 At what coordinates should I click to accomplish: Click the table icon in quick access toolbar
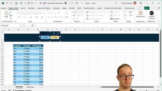pos(29,3)
